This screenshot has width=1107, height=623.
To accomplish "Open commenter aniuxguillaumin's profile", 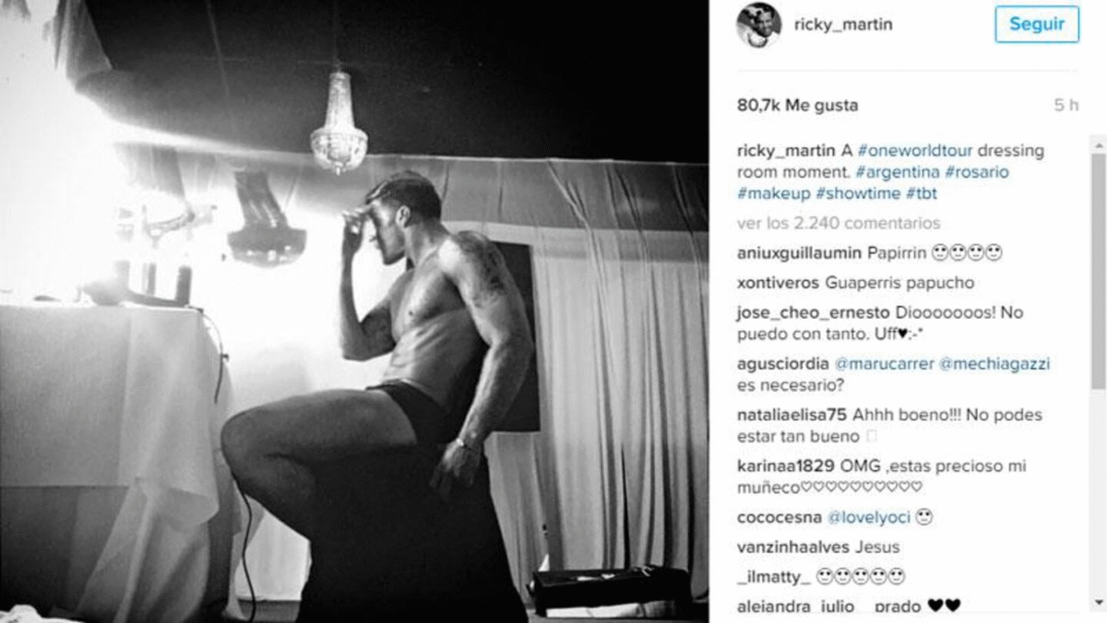I will [799, 253].
